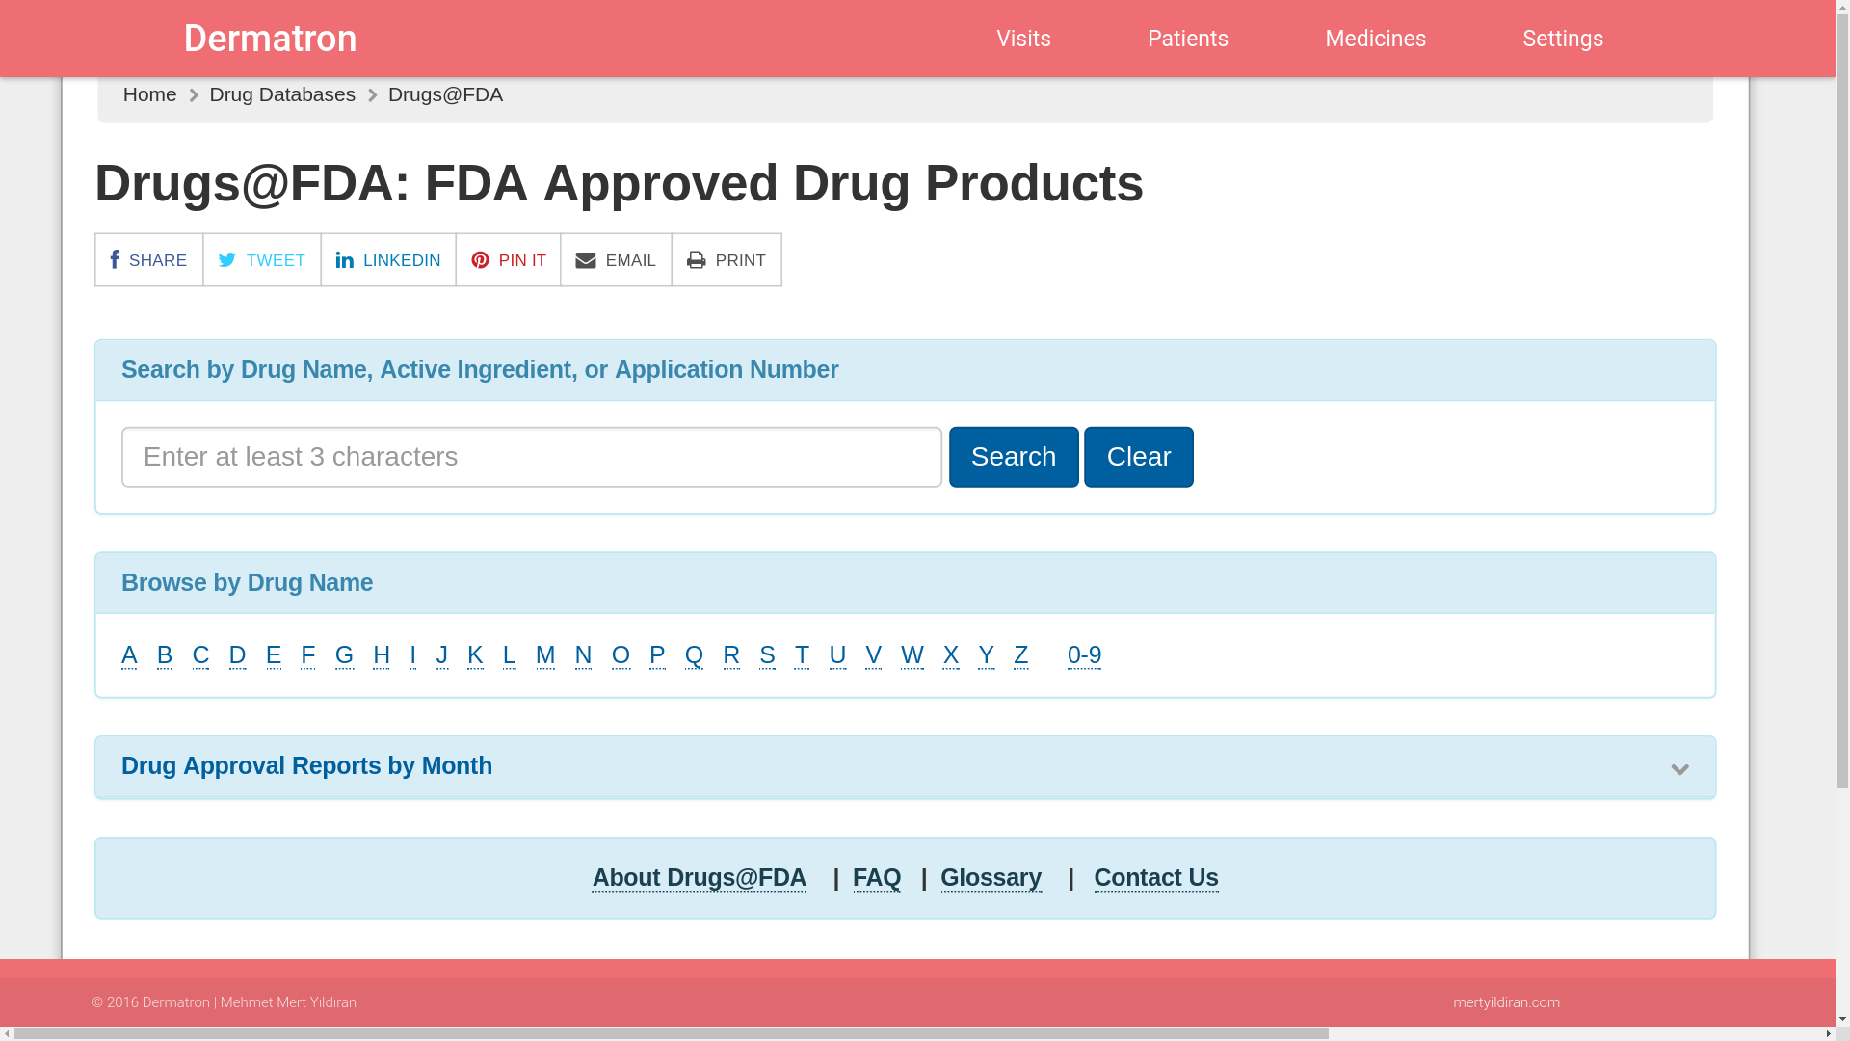Share the page on Facebook

coord(148,259)
